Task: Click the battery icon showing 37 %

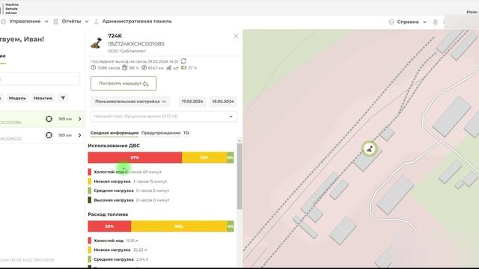Action: (184, 68)
